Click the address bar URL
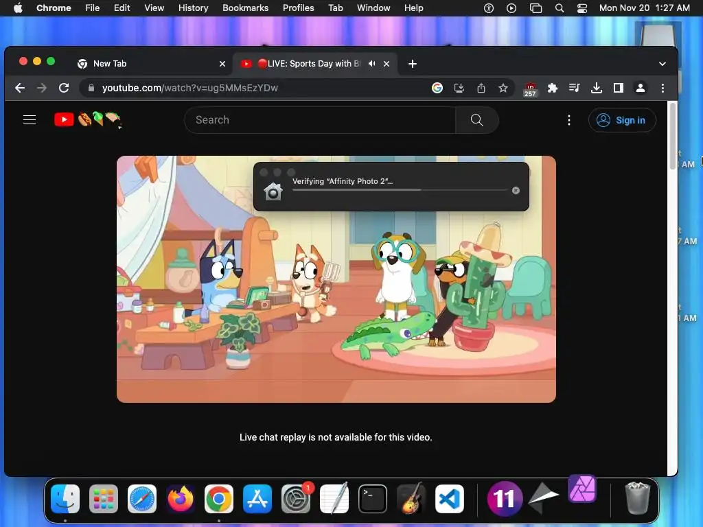703x527 pixels. pos(190,88)
